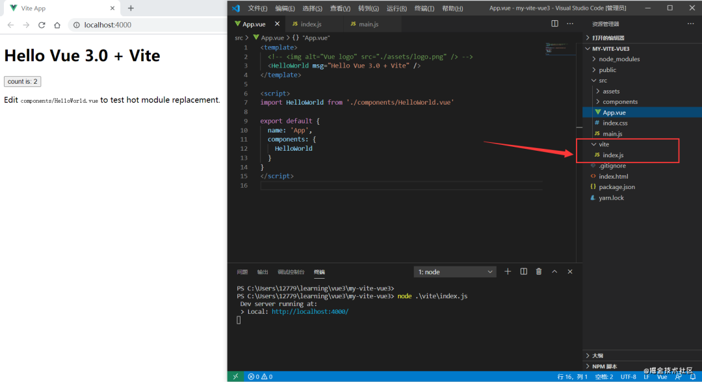The height and width of the screenshot is (382, 702).
Task: Open the 帮助(H) menu
Action: (x=452, y=8)
